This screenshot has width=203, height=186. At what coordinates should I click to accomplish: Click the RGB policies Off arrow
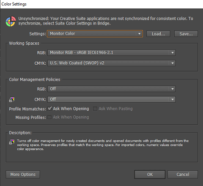(173, 89)
